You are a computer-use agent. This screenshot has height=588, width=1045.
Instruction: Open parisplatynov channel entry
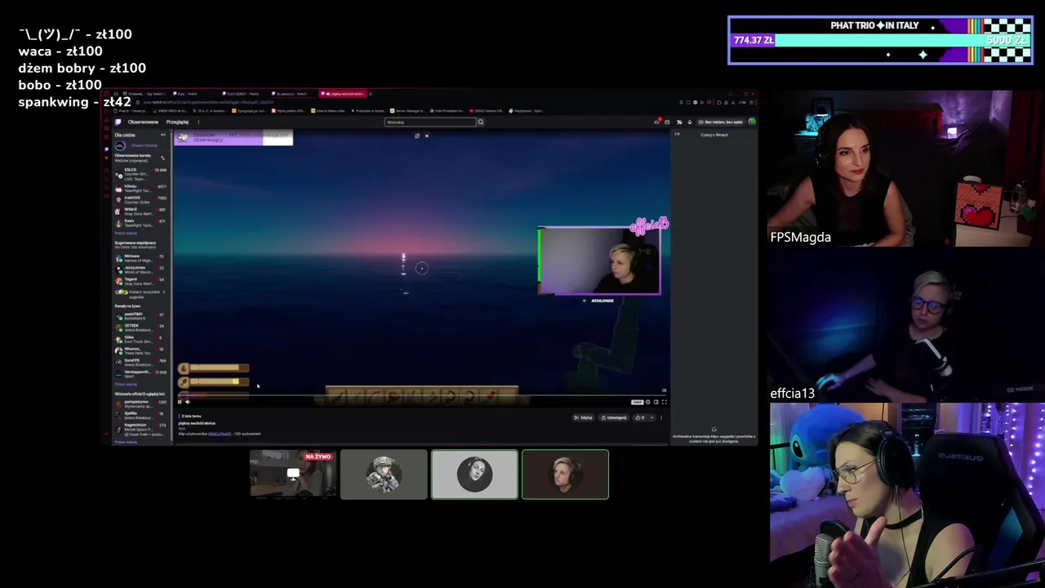(140, 404)
